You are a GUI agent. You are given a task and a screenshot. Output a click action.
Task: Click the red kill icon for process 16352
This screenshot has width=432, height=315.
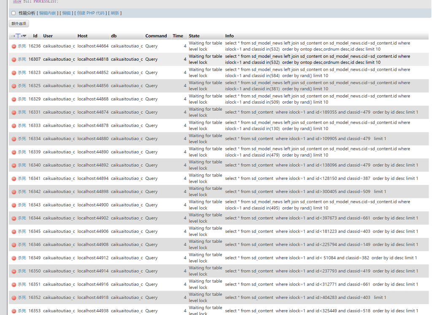click(14, 298)
